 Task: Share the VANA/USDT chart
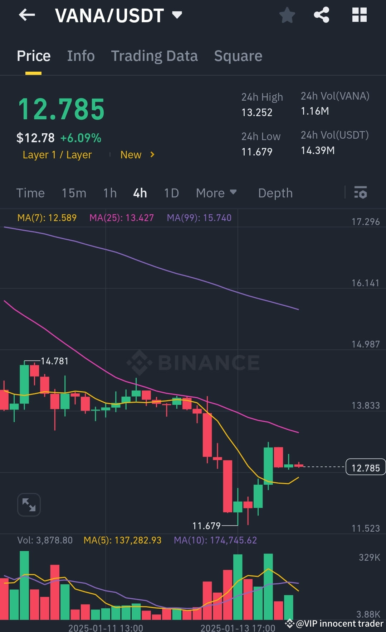321,15
